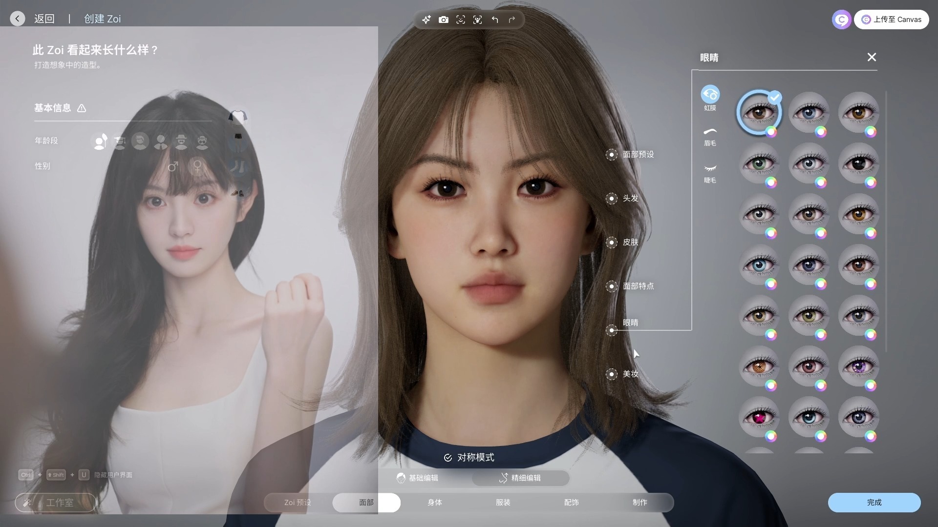Open color picker on the selected iris
Viewport: 938px width, 527px height.
click(x=771, y=132)
